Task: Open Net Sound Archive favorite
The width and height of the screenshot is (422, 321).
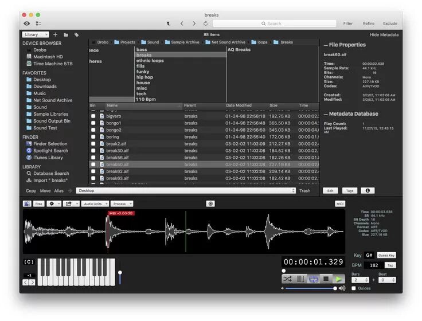Action: 53,100
